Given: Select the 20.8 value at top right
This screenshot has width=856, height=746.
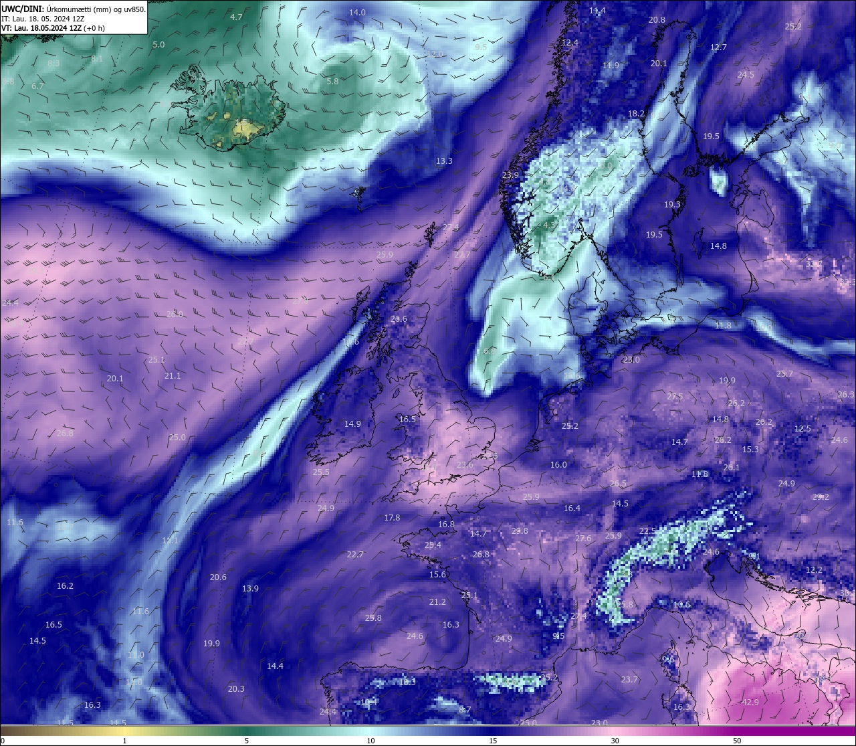Looking at the screenshot, I should [x=657, y=20].
